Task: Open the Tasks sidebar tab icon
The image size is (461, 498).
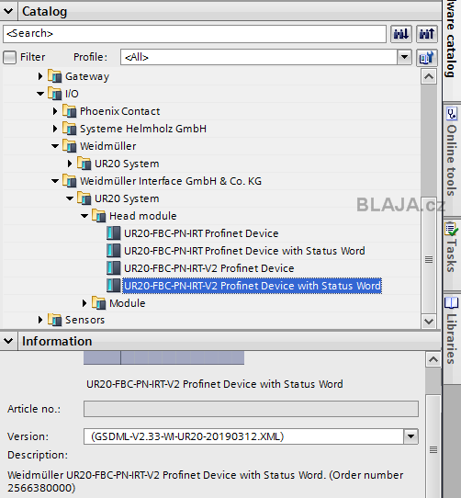Action: [452, 229]
